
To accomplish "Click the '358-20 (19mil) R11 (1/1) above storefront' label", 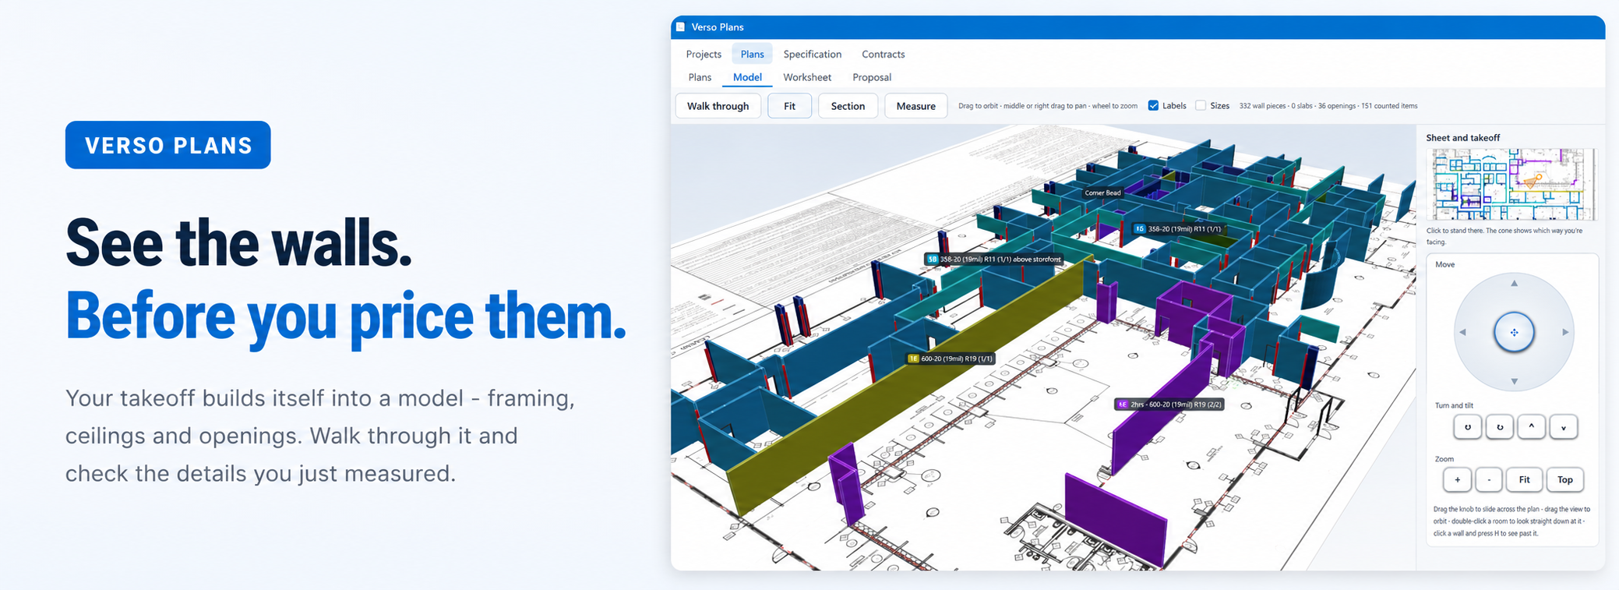I will (x=994, y=260).
